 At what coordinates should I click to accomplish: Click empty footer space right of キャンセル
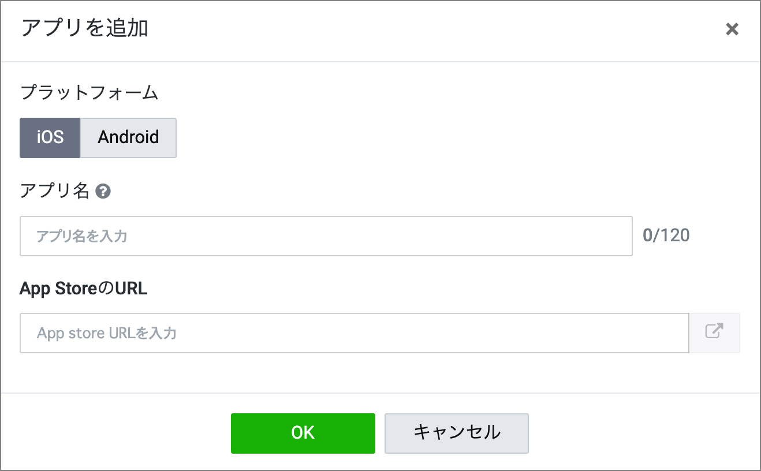[635, 433]
